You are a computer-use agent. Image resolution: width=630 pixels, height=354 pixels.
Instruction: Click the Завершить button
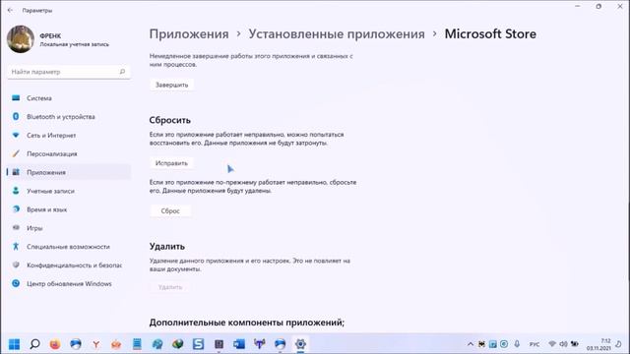point(171,85)
